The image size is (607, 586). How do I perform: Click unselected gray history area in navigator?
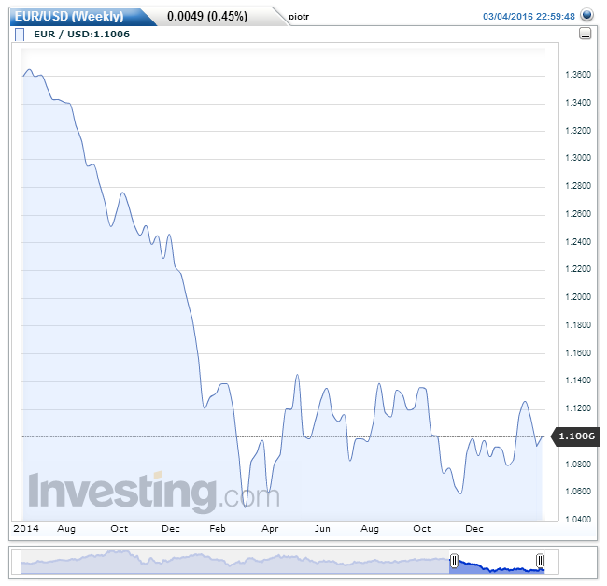click(x=233, y=562)
